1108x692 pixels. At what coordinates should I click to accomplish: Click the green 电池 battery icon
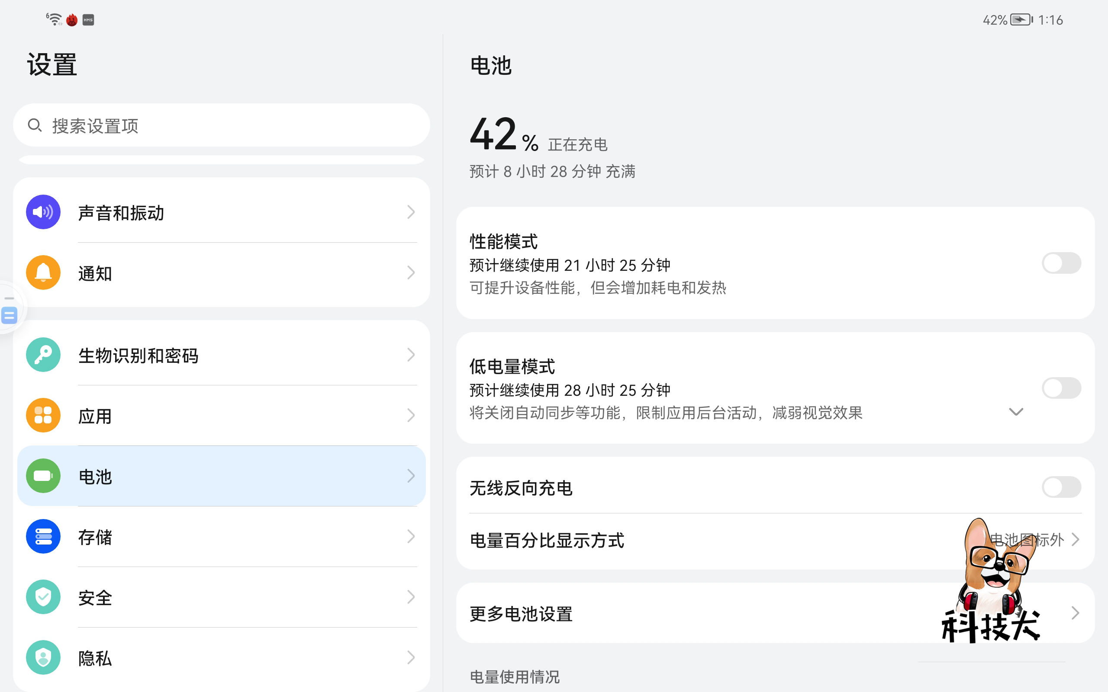[42, 476]
